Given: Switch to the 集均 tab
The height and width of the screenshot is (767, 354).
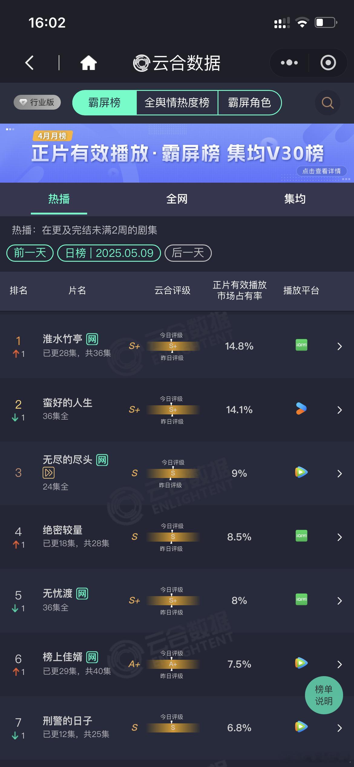Looking at the screenshot, I should (x=295, y=199).
